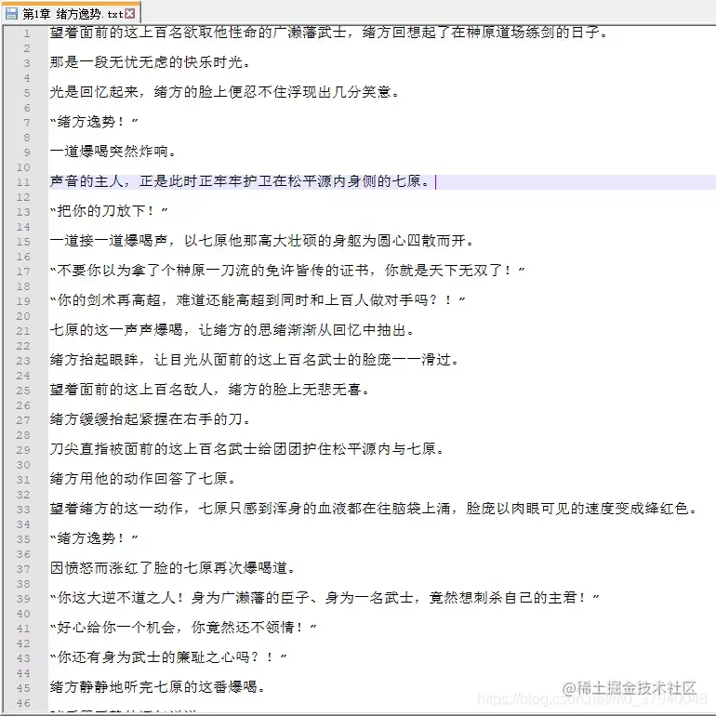Click the line starting 你的剑术再高超
The image size is (716, 716).
pyautogui.click(x=258, y=300)
